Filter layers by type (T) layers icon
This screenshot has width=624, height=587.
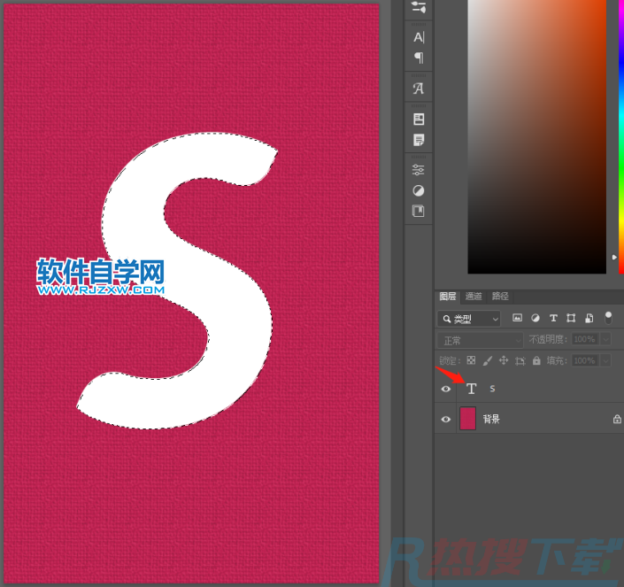[553, 318]
